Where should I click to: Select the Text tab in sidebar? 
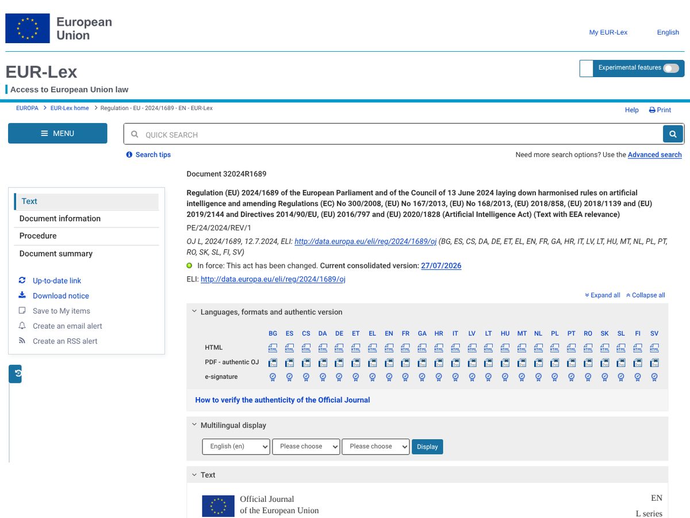pyautogui.click(x=86, y=201)
